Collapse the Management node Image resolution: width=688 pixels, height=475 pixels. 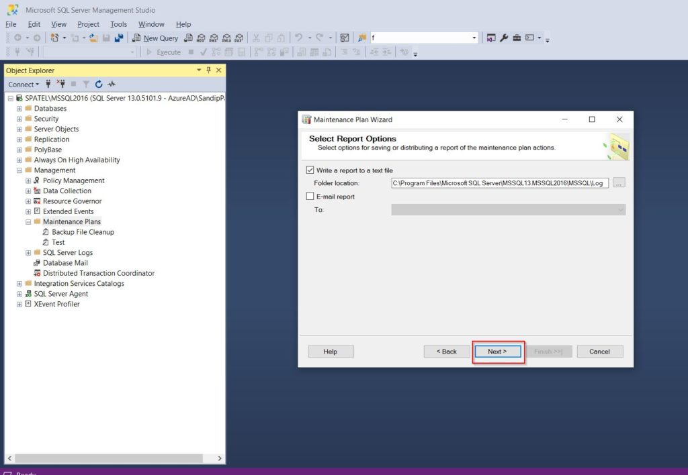pos(19,170)
